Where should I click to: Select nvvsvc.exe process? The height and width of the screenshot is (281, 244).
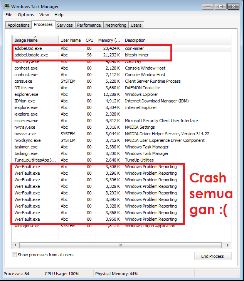click(x=121, y=134)
